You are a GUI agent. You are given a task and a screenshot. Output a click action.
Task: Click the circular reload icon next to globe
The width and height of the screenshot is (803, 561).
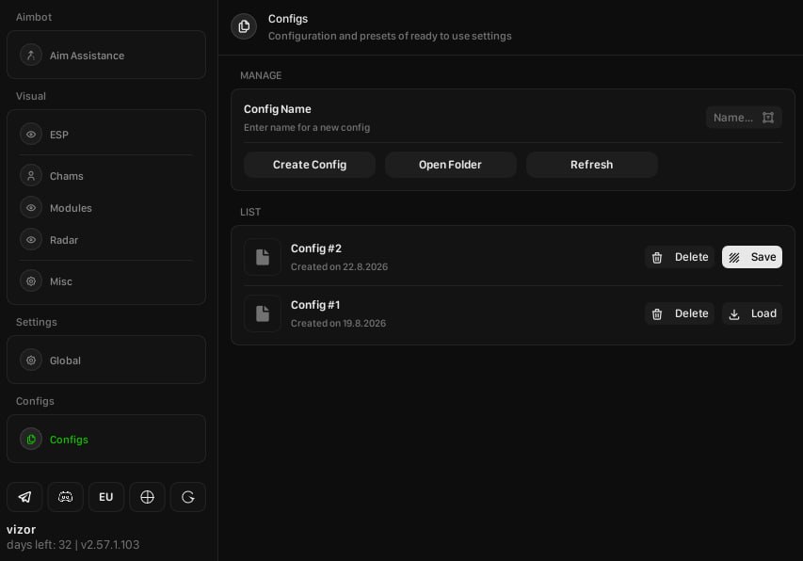(x=188, y=496)
